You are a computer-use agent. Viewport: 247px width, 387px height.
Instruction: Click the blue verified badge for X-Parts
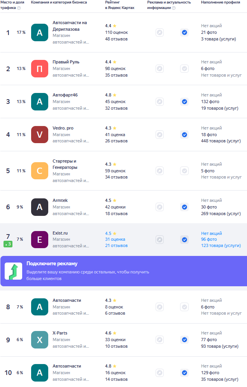(184, 340)
